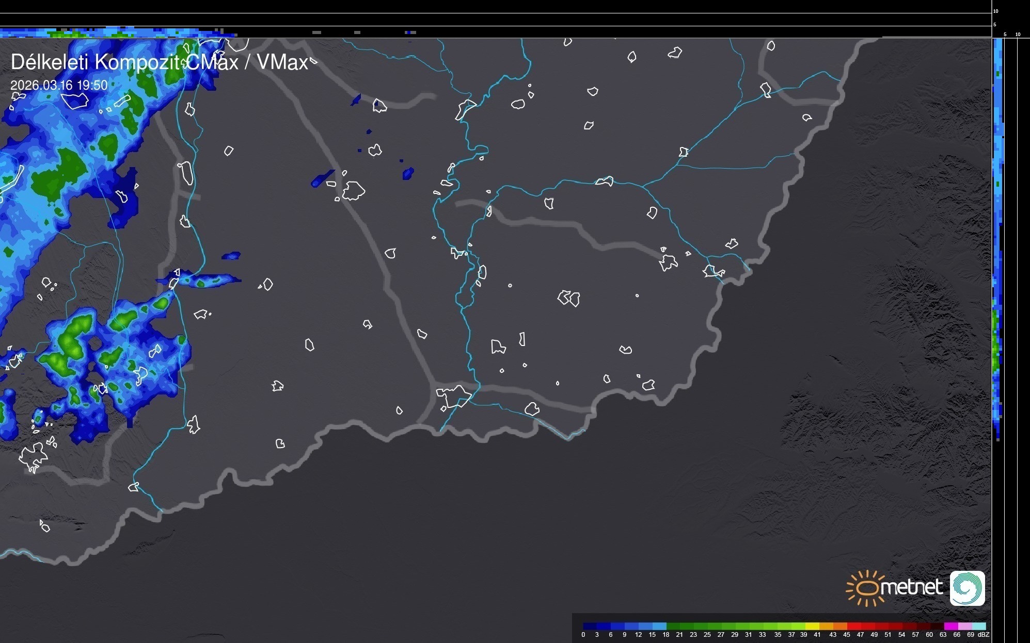This screenshot has width=1030, height=643.
Task: Pick the yellow 39 dBZ legend swatch
Action: 812,626
